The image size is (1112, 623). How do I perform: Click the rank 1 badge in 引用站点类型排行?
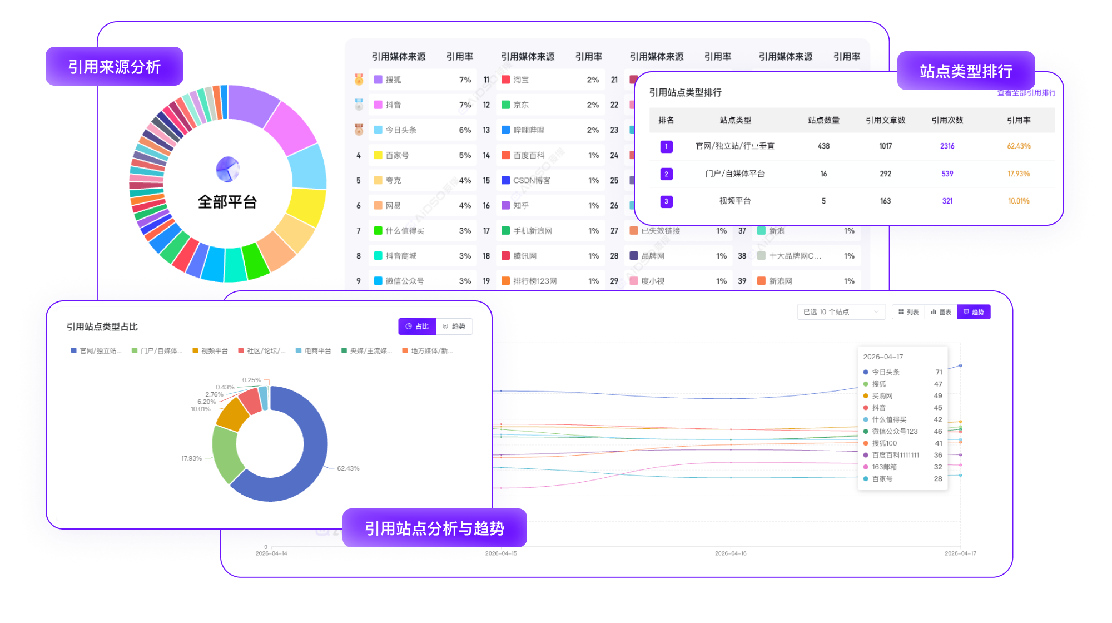[666, 146]
